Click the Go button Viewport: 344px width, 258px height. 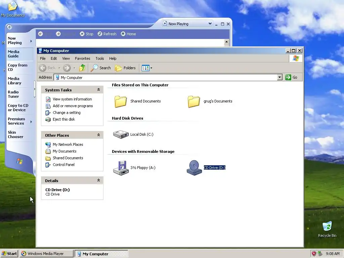coord(291,77)
